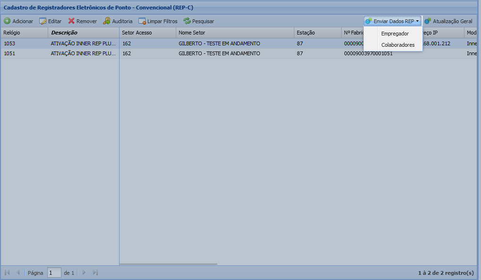Click the Editar pencil icon

[x=43, y=21]
